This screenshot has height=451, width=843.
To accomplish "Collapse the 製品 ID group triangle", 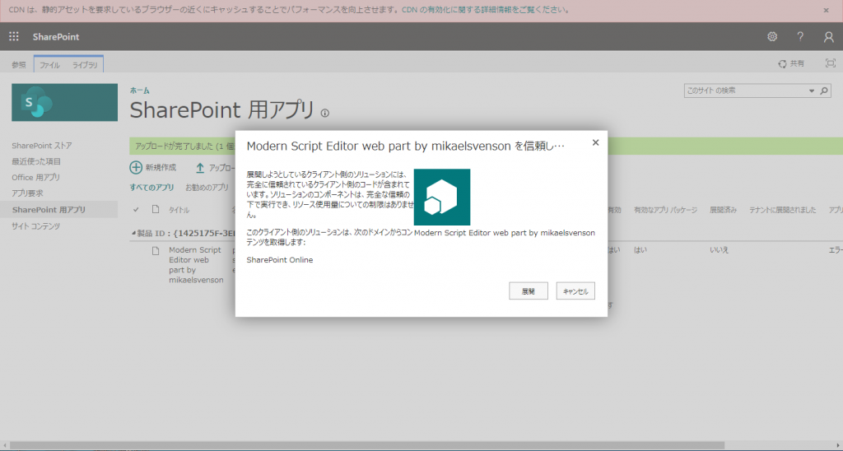I will [x=134, y=233].
